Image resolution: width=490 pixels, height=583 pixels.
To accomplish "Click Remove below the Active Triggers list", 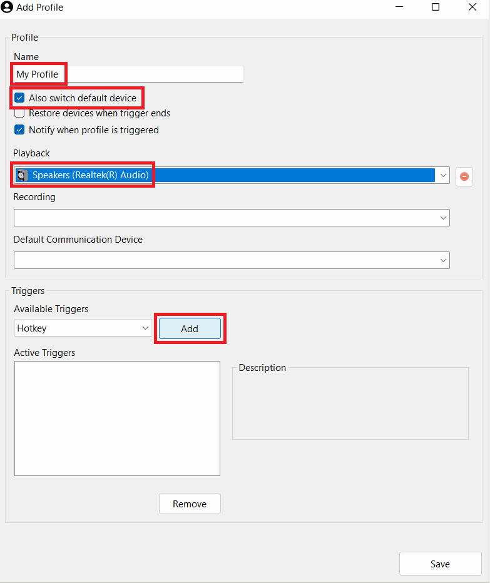I will pyautogui.click(x=190, y=504).
